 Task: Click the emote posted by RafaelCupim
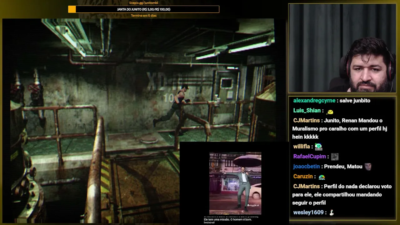[335, 157]
